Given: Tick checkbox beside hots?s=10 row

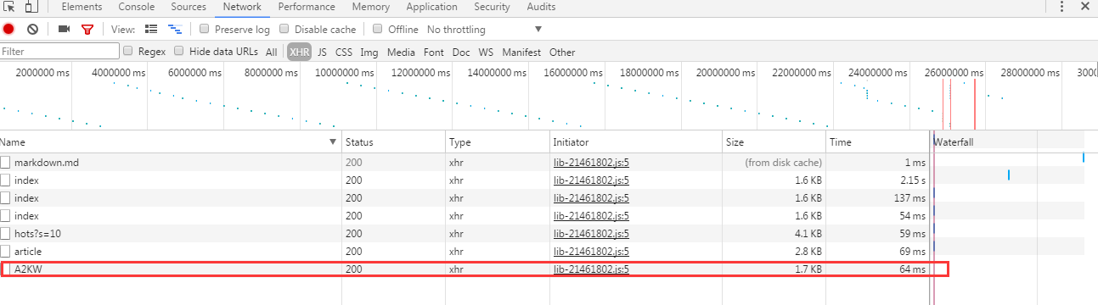Looking at the screenshot, I should (x=6, y=233).
